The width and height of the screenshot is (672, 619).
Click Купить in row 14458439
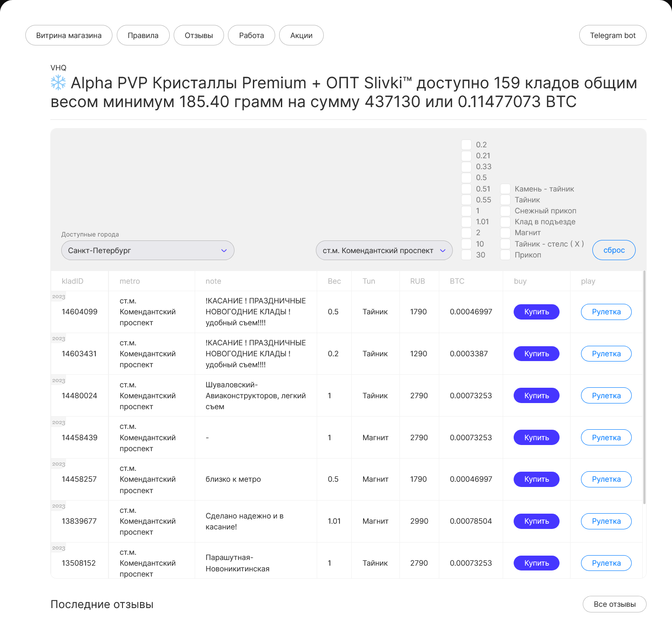pos(536,438)
